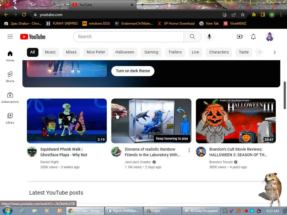The width and height of the screenshot is (287, 215).
Task: Select the Live chip
Action: tap(195, 52)
